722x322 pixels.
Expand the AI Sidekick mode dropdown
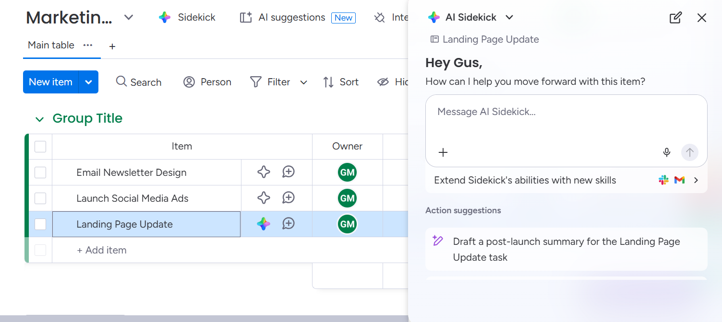coord(509,18)
